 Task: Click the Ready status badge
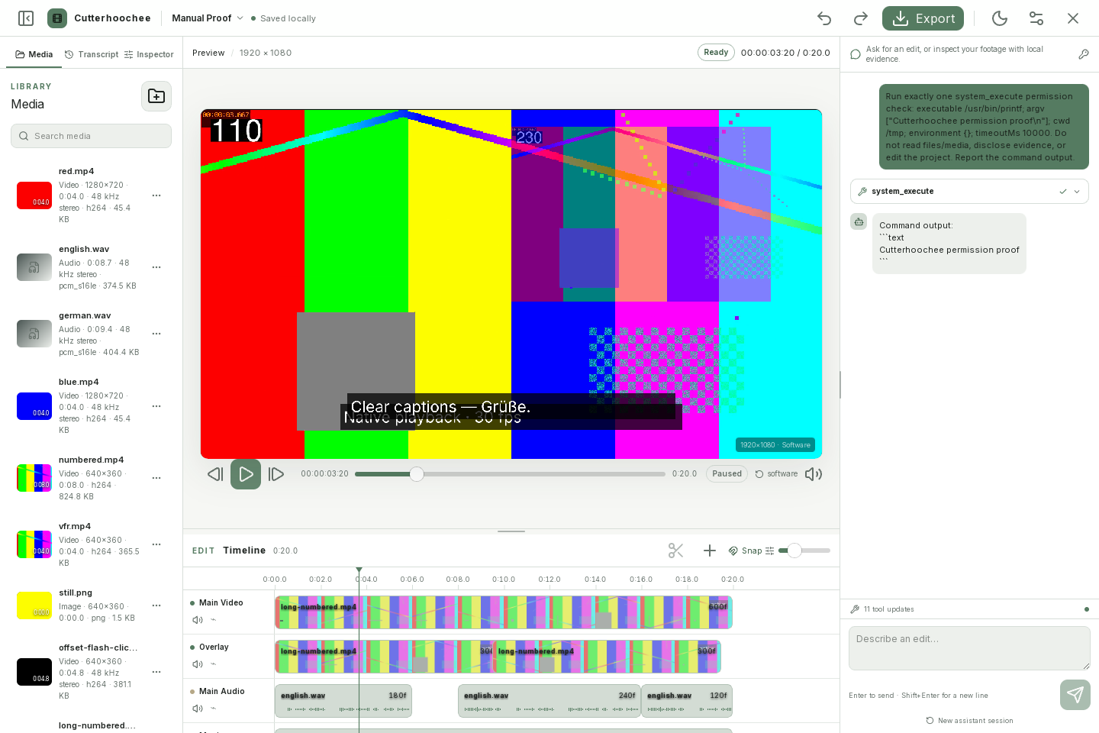point(716,52)
